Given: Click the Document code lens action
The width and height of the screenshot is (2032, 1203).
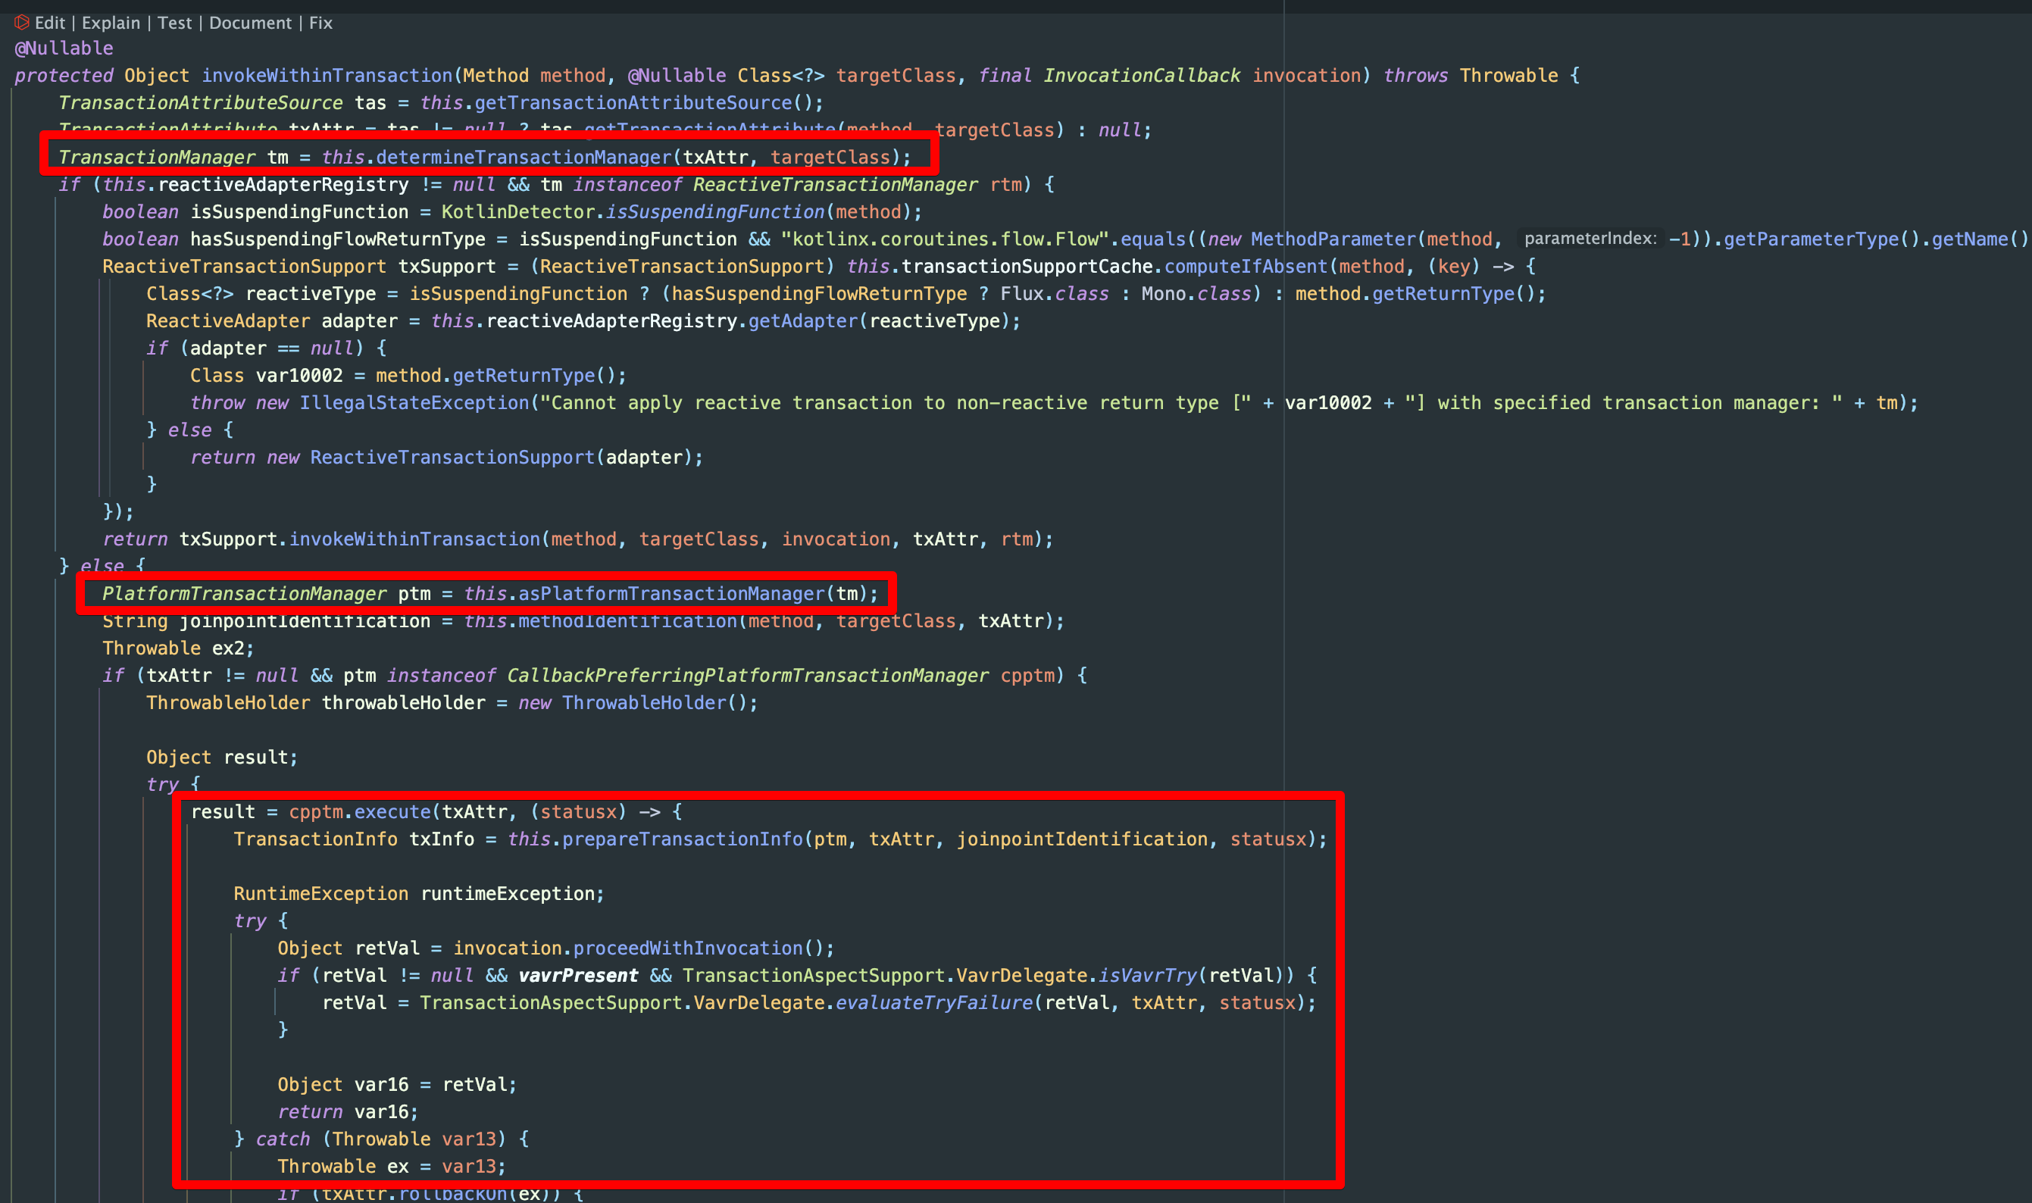Looking at the screenshot, I should 251,23.
